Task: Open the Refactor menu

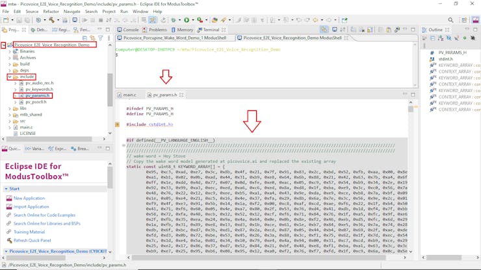Action: click(x=51, y=12)
